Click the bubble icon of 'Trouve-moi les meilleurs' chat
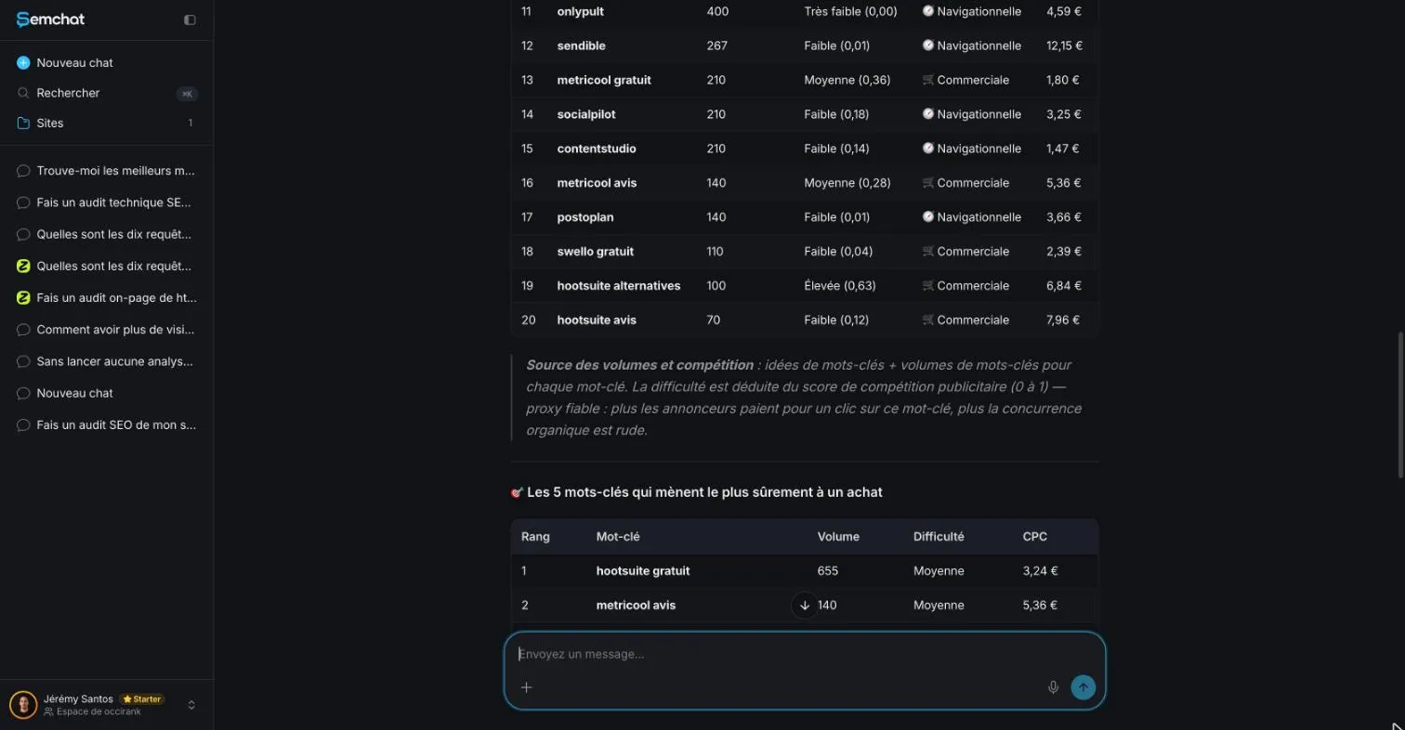 click(x=24, y=171)
